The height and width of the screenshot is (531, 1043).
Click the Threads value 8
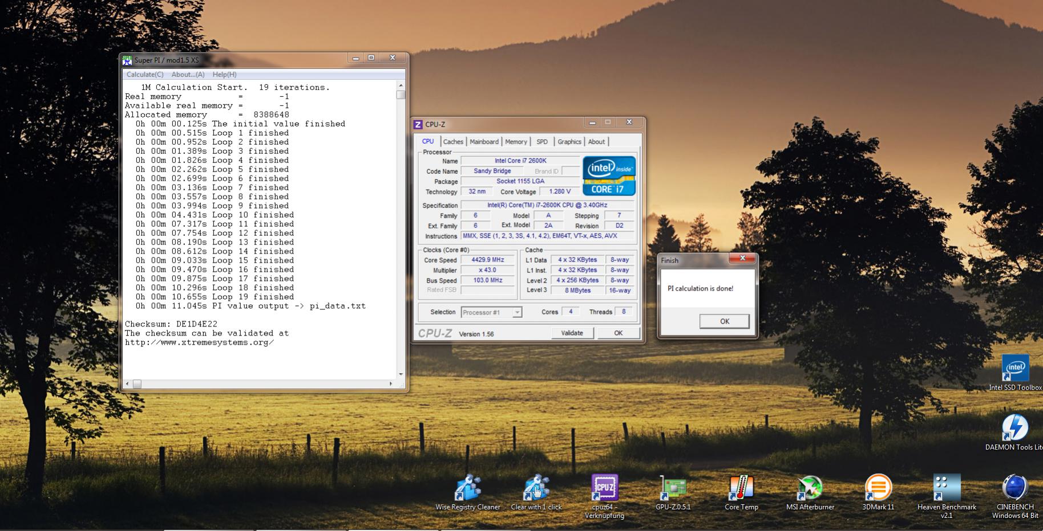click(x=624, y=312)
